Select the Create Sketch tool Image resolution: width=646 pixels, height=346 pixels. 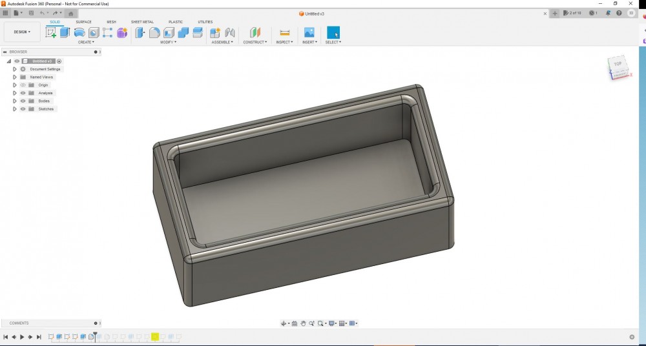(51, 32)
